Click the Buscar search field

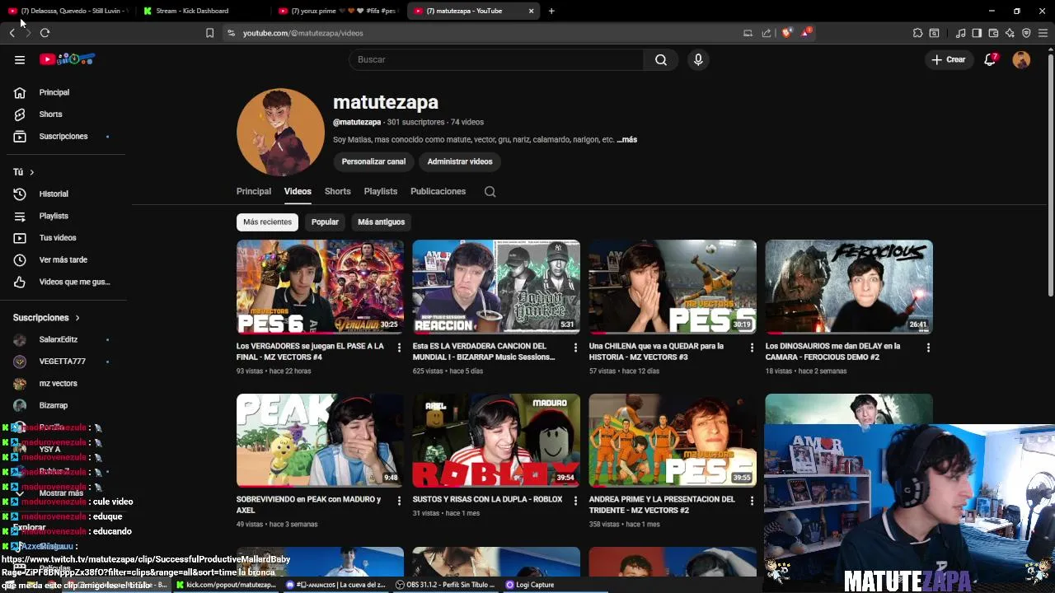tap(496, 59)
